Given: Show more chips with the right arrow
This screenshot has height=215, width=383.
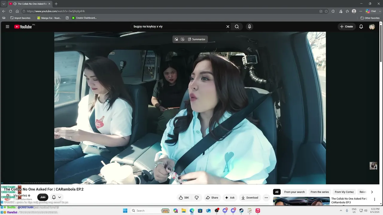Looking at the screenshot, I should [372, 192].
